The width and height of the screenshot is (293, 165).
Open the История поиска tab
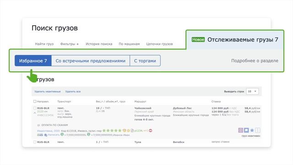(99, 44)
